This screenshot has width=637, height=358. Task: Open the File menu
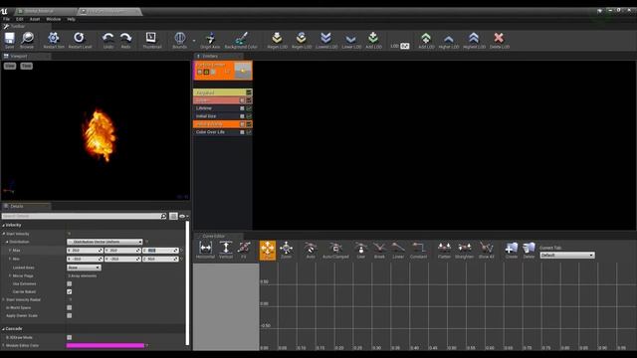pos(7,19)
